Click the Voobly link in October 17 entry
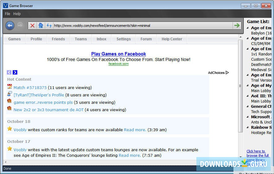 [x=20, y=150]
